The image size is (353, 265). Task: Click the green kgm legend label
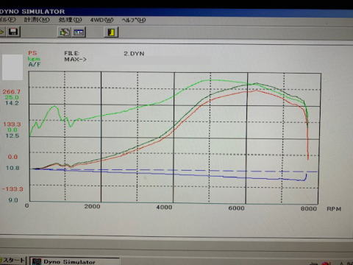pos(34,59)
